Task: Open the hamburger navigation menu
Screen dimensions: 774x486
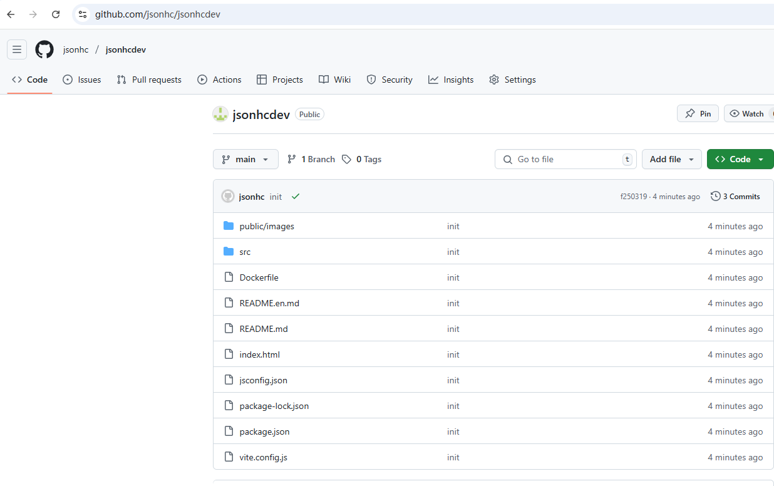Action: pyautogui.click(x=17, y=49)
